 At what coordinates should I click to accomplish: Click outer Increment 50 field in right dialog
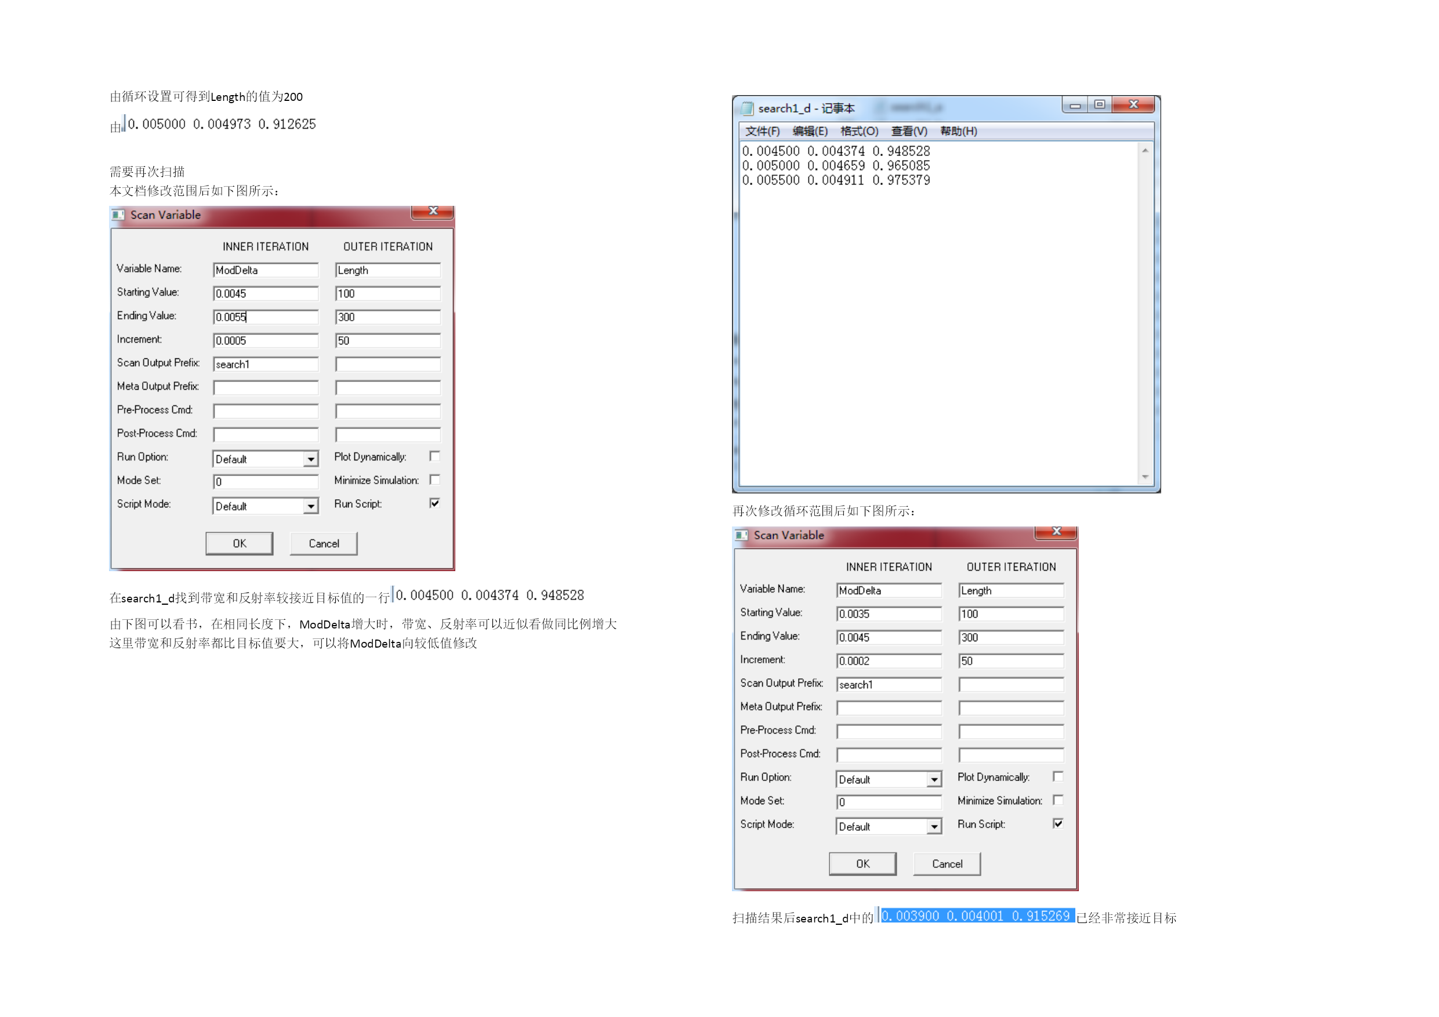pos(1011,661)
